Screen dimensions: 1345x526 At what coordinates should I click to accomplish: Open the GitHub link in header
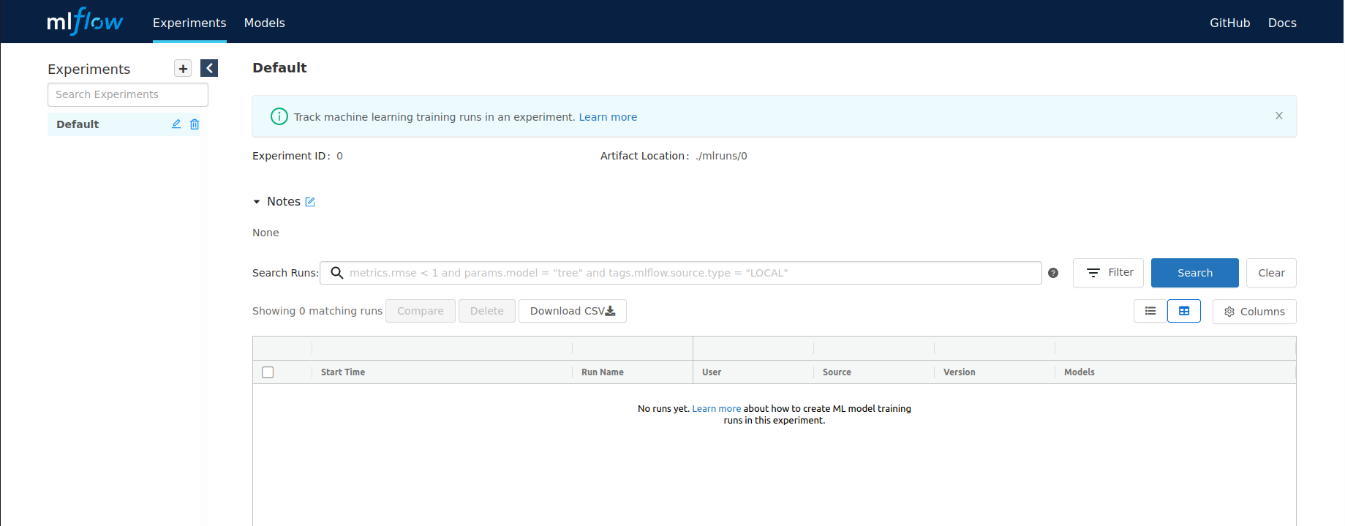tap(1229, 23)
